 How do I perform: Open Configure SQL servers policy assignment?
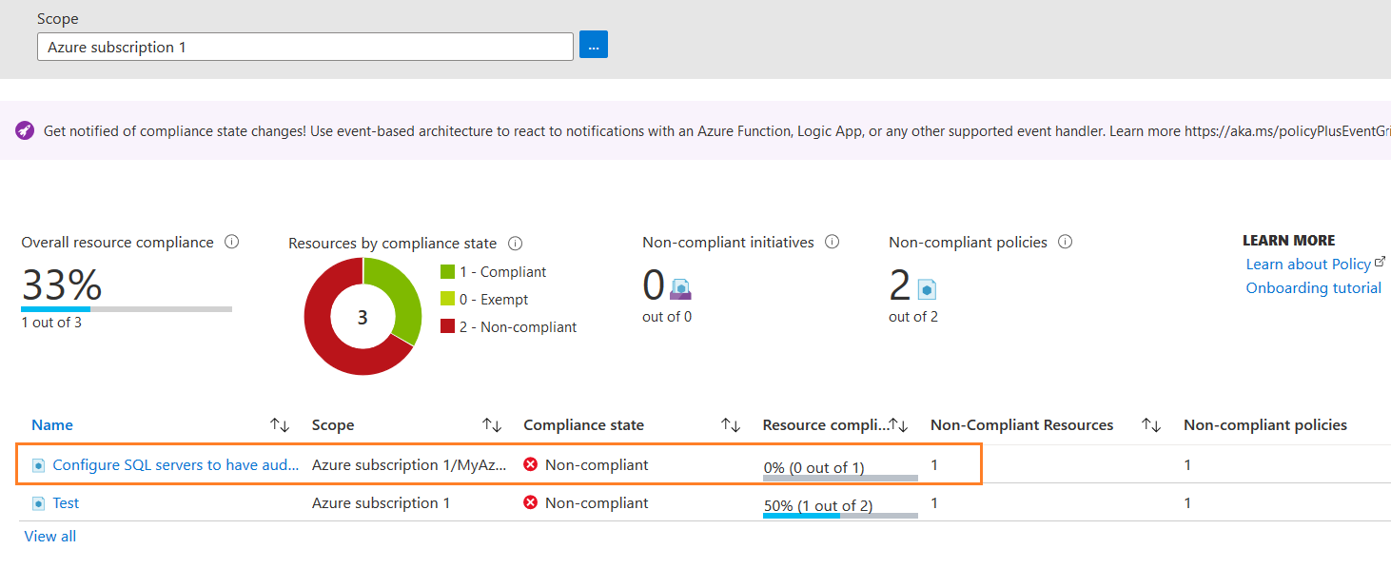point(176,465)
